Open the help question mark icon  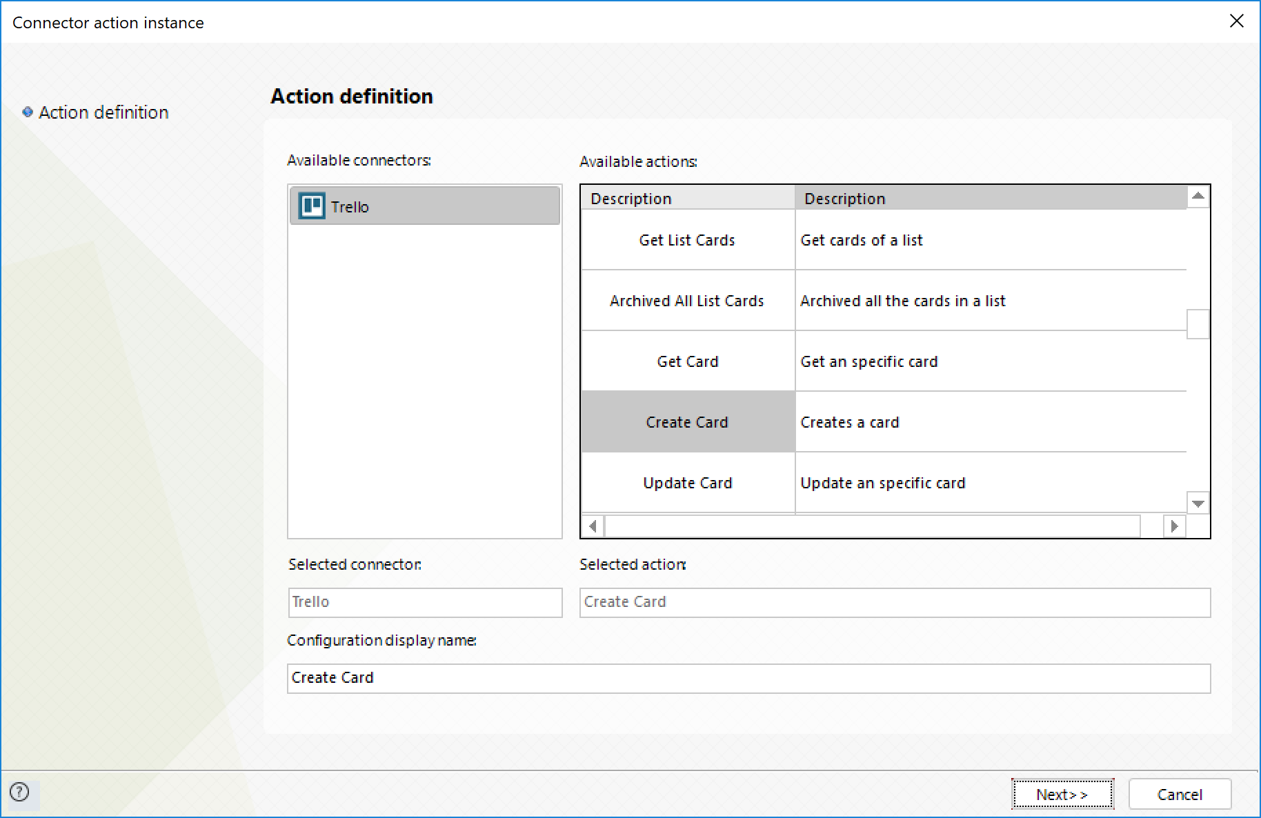[20, 792]
